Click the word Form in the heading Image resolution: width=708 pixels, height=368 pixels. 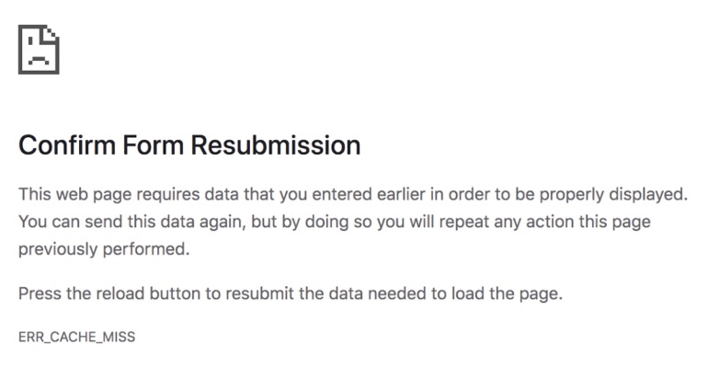[153, 145]
